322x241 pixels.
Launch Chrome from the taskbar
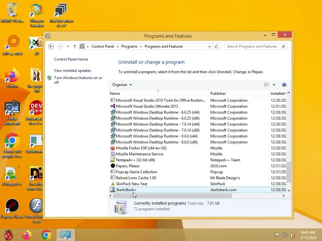pyautogui.click(x=46, y=235)
